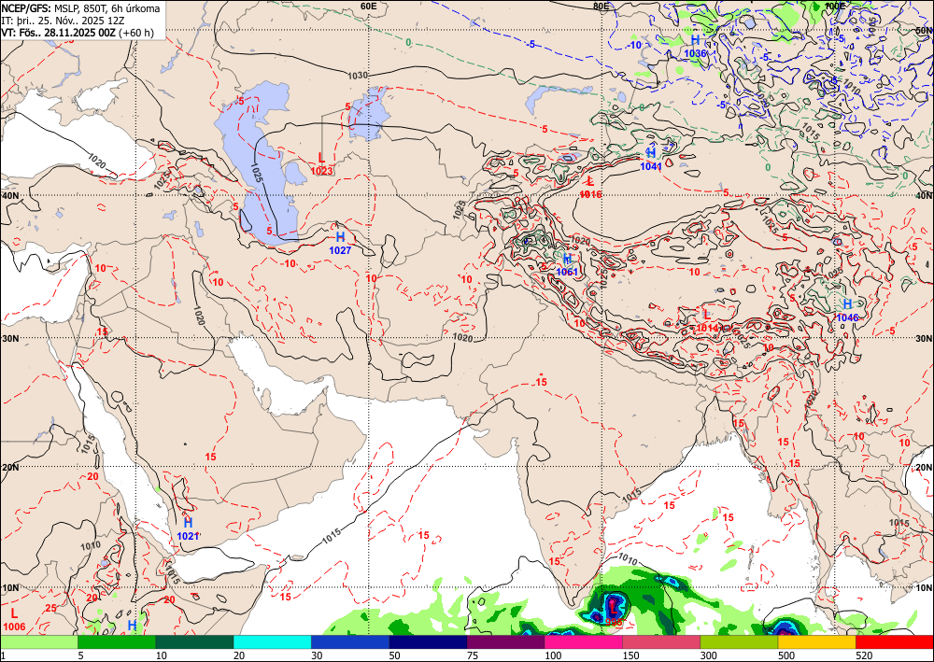Click the green 5–10 legend swatch

tap(117, 642)
